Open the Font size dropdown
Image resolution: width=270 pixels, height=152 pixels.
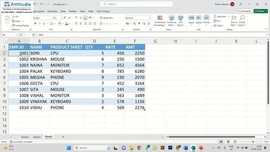tap(61, 18)
